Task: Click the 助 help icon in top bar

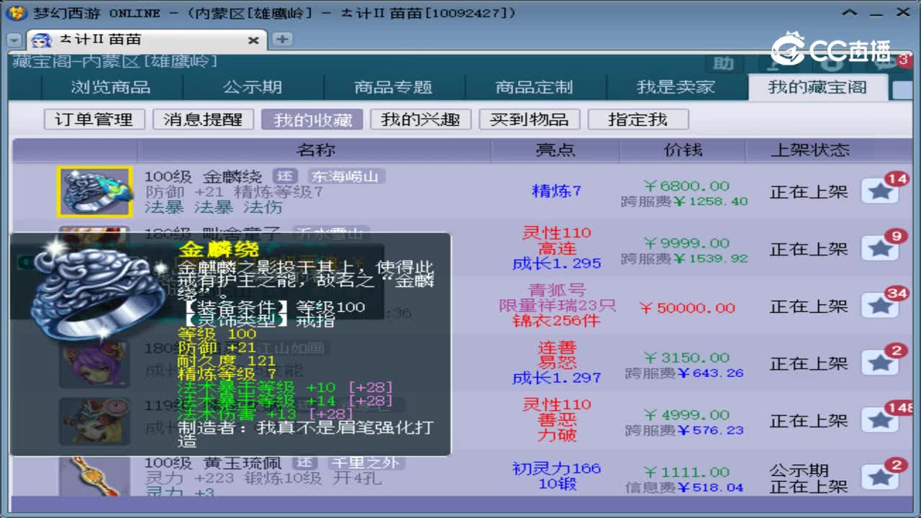Action: pyautogui.click(x=723, y=65)
